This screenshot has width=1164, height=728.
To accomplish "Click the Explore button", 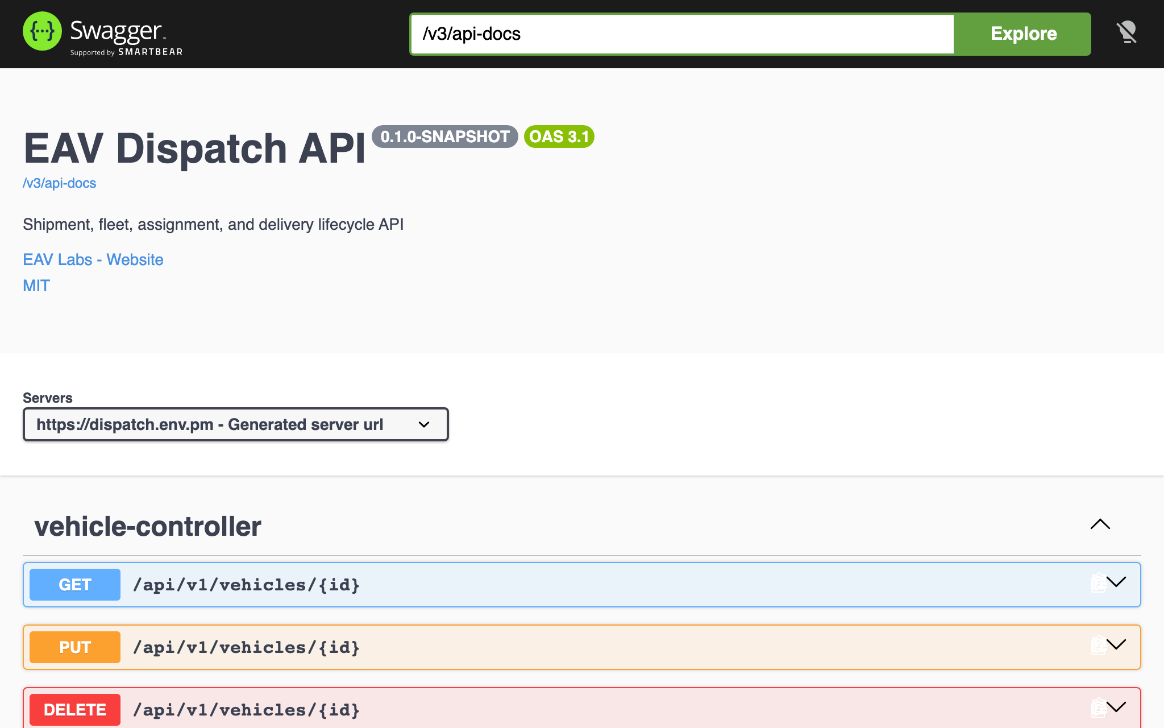I will 1023,34.
